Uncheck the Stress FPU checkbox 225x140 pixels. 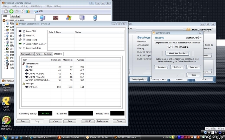24,35
